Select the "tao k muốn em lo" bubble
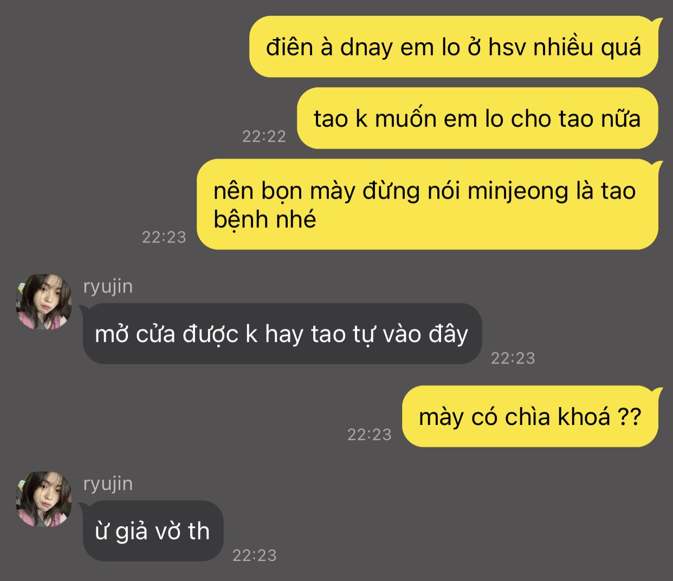Viewport: 673px width, 581px height. pos(477,119)
